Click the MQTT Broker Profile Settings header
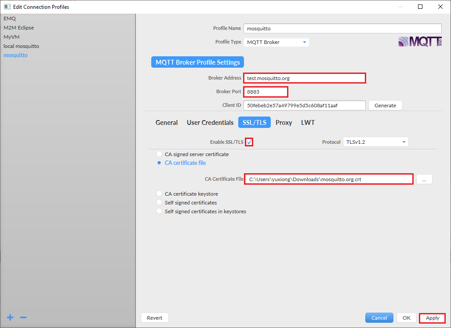Screen dimensions: 451x328 point(198,62)
